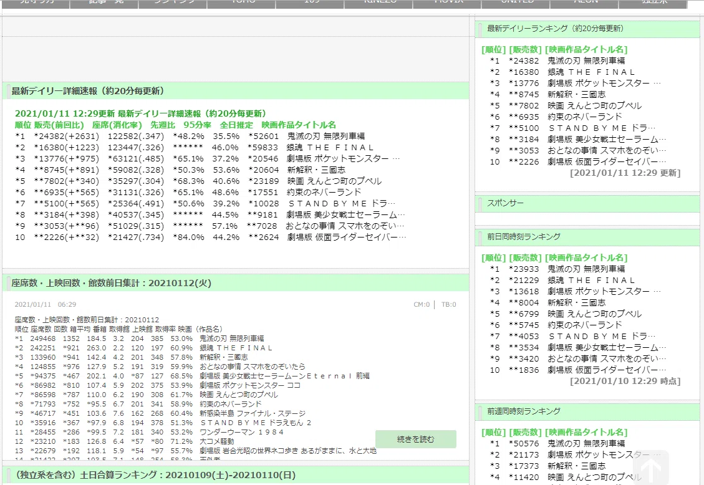
Task: Click *63121(.485) seat value for ポケットモンスター row
Action: click(135, 158)
